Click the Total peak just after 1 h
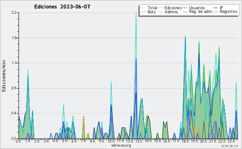 click(28, 70)
